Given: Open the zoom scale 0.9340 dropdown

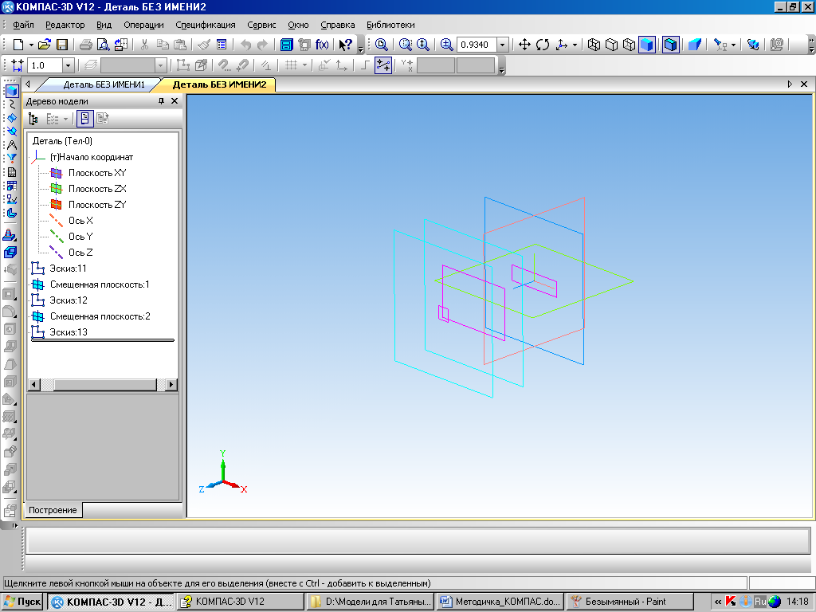Looking at the screenshot, I should click(502, 45).
